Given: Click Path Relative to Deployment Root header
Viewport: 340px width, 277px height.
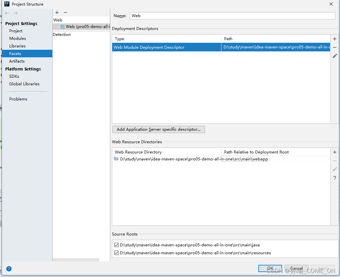Looking at the screenshot, I should 276,152.
